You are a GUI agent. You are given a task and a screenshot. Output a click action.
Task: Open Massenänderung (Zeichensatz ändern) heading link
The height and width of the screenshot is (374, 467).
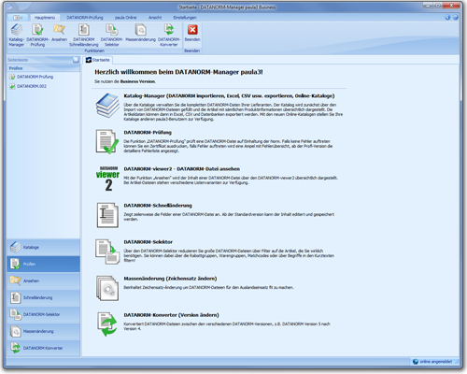point(170,279)
